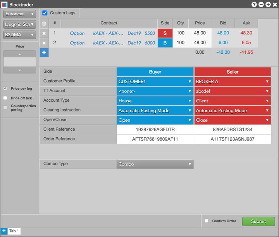
Task: Add a new leg with blue plus
Action: pyautogui.click(x=44, y=52)
